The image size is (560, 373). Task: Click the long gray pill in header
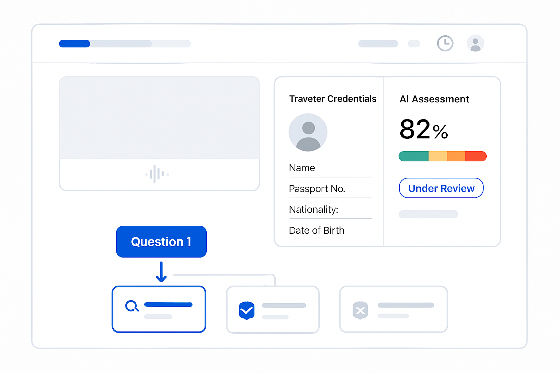378,44
